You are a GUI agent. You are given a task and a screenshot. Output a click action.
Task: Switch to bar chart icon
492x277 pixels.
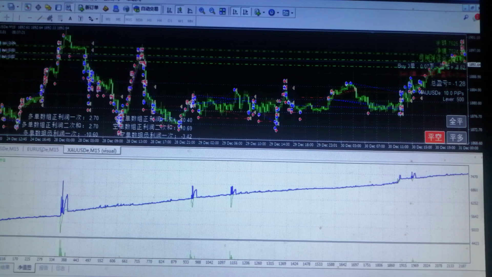(169, 11)
